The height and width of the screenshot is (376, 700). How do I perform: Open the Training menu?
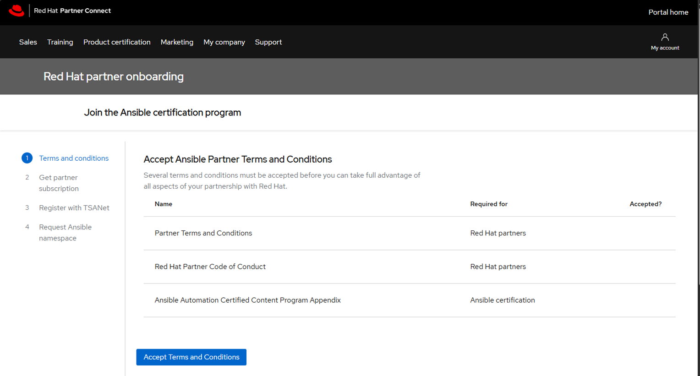[x=60, y=42]
